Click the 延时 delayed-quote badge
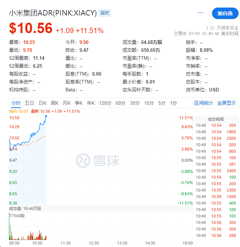This screenshot has width=240, height=247. [105, 13]
